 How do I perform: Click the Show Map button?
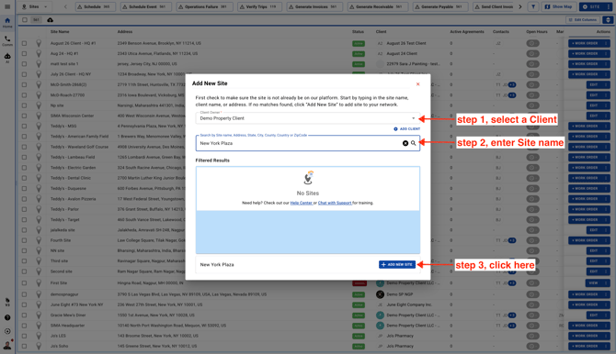(x=559, y=6)
